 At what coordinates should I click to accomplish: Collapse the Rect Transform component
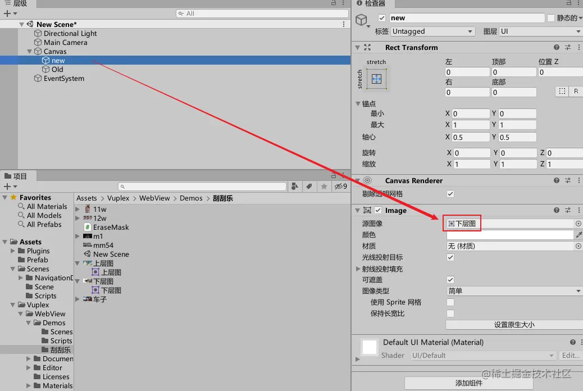pos(358,48)
